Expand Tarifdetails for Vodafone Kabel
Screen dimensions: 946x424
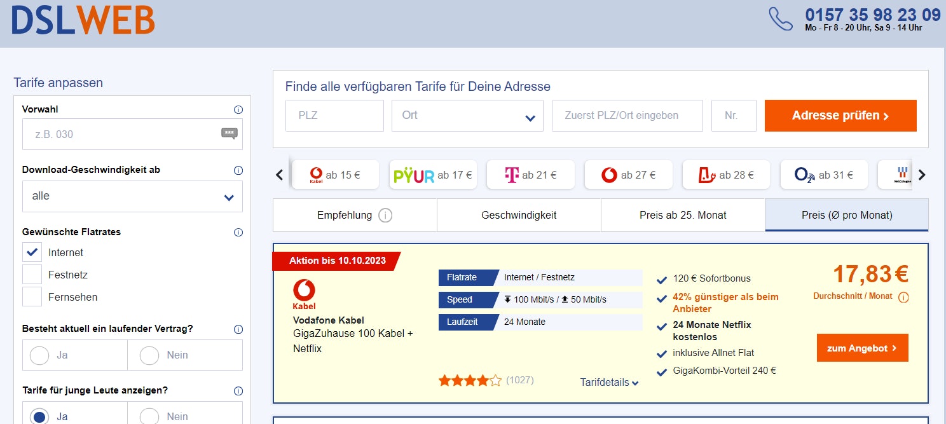609,382
